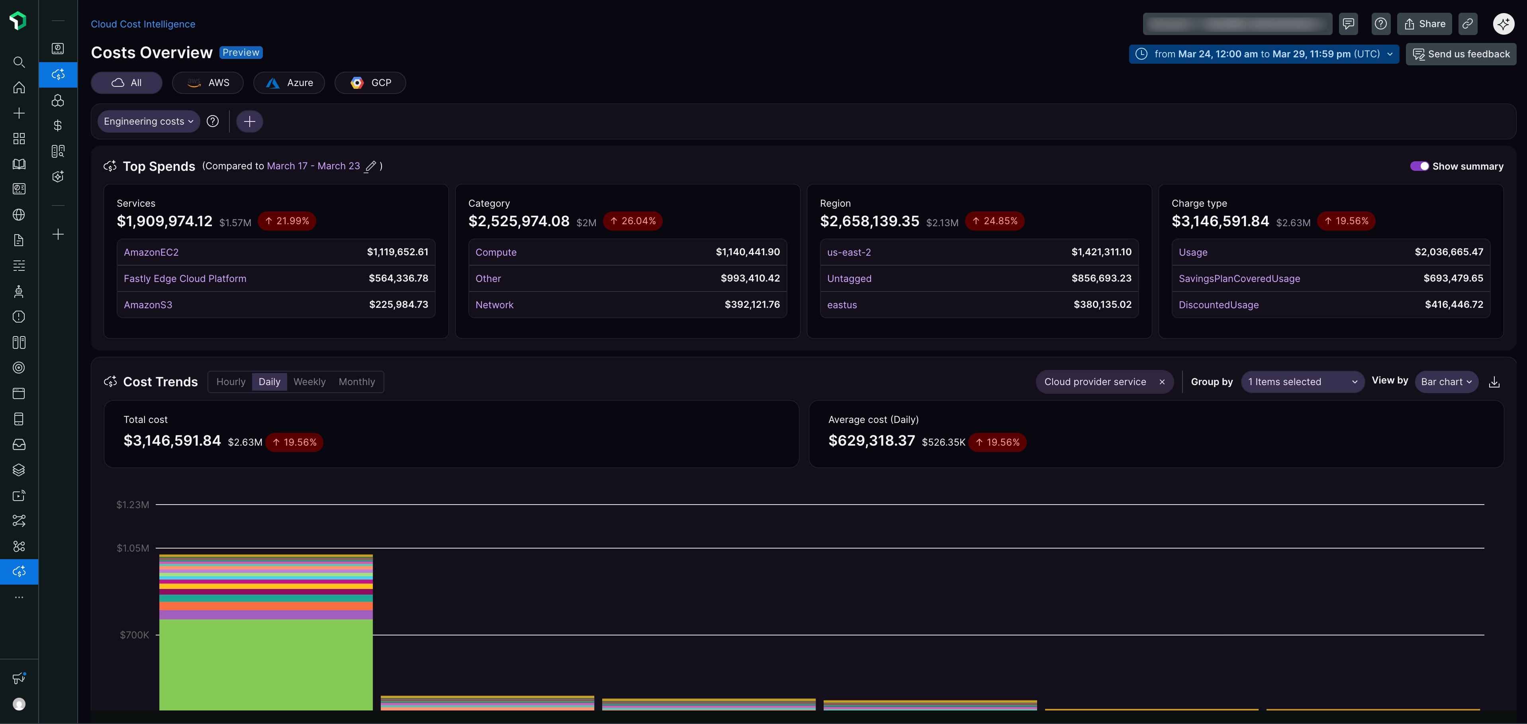Click the help icon next to Engineering costs
The height and width of the screenshot is (724, 1527).
click(213, 121)
